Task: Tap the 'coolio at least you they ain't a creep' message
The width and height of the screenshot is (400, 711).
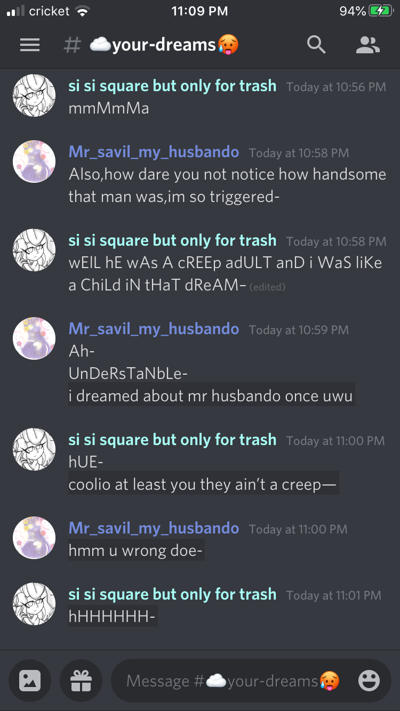Action: [203, 484]
